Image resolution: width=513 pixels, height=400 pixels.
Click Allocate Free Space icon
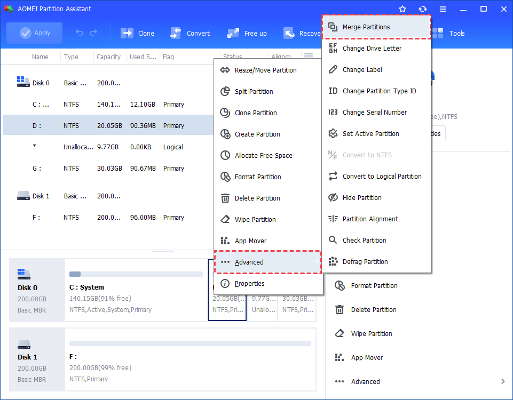pos(225,156)
